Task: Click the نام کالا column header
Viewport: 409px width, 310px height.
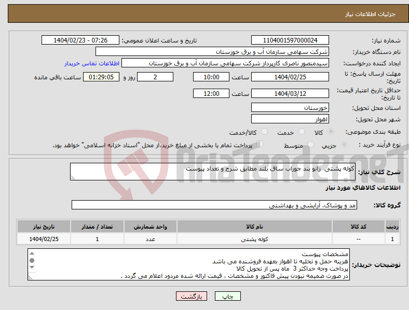Action: 254,227
